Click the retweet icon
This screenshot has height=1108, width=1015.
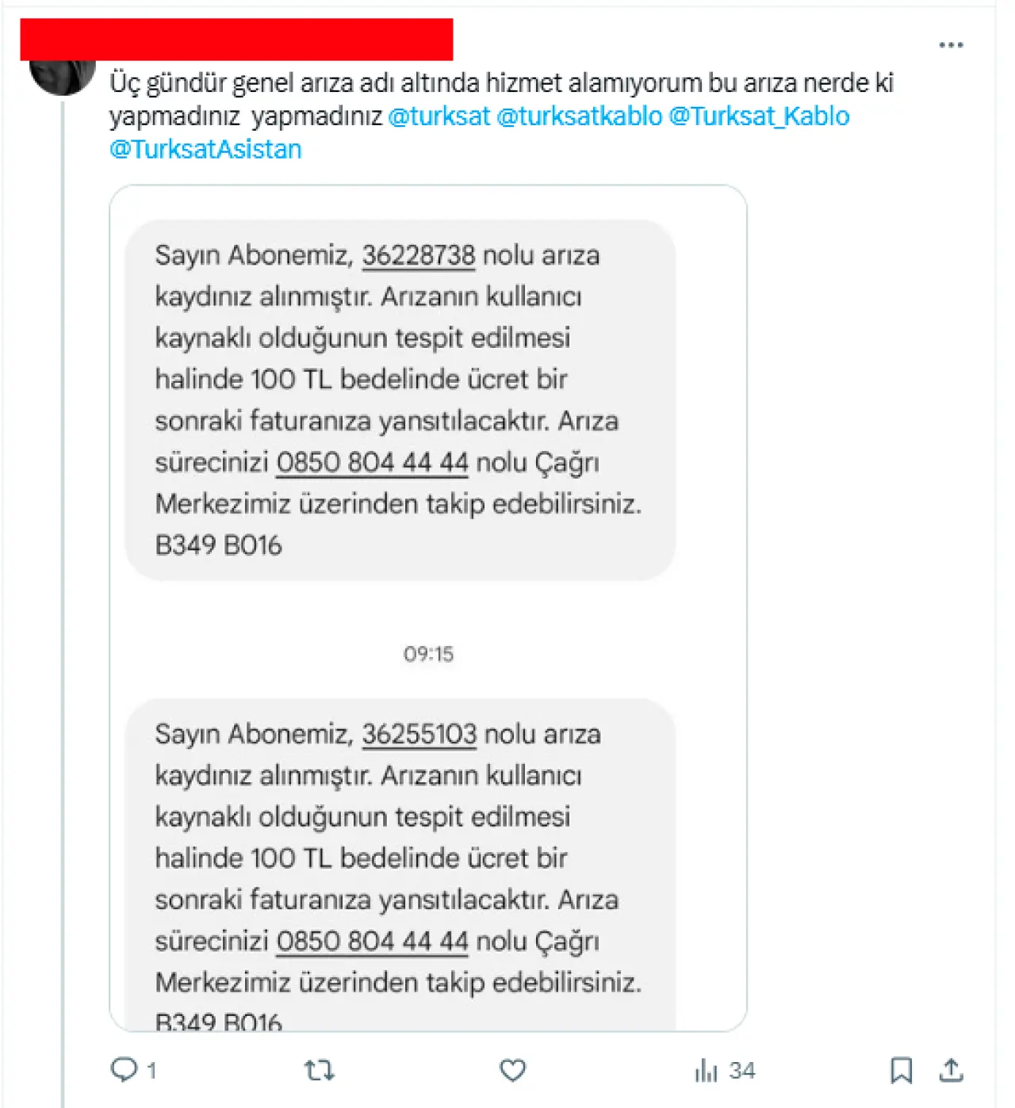pyautogui.click(x=319, y=1071)
